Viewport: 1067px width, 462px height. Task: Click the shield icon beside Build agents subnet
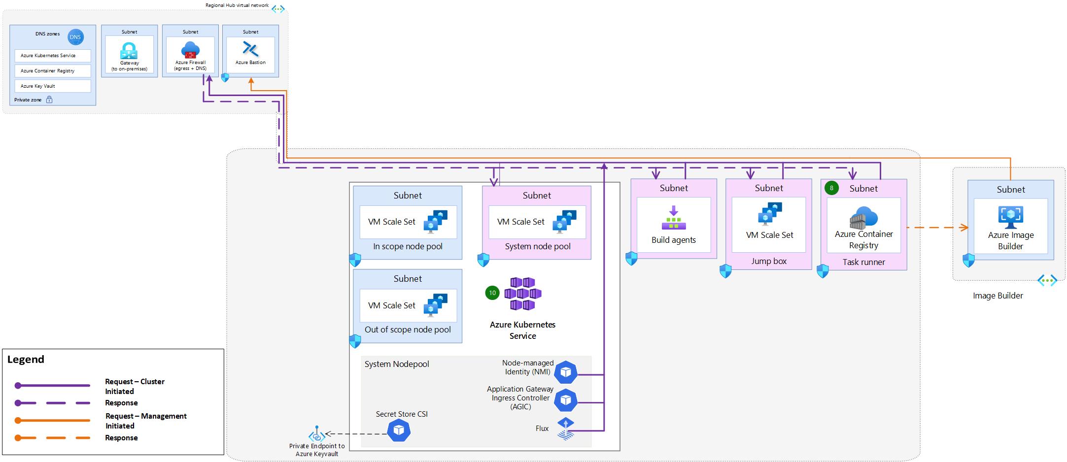[631, 259]
